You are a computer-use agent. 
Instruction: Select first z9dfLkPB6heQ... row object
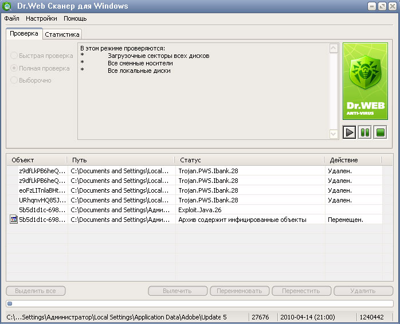(x=42, y=171)
